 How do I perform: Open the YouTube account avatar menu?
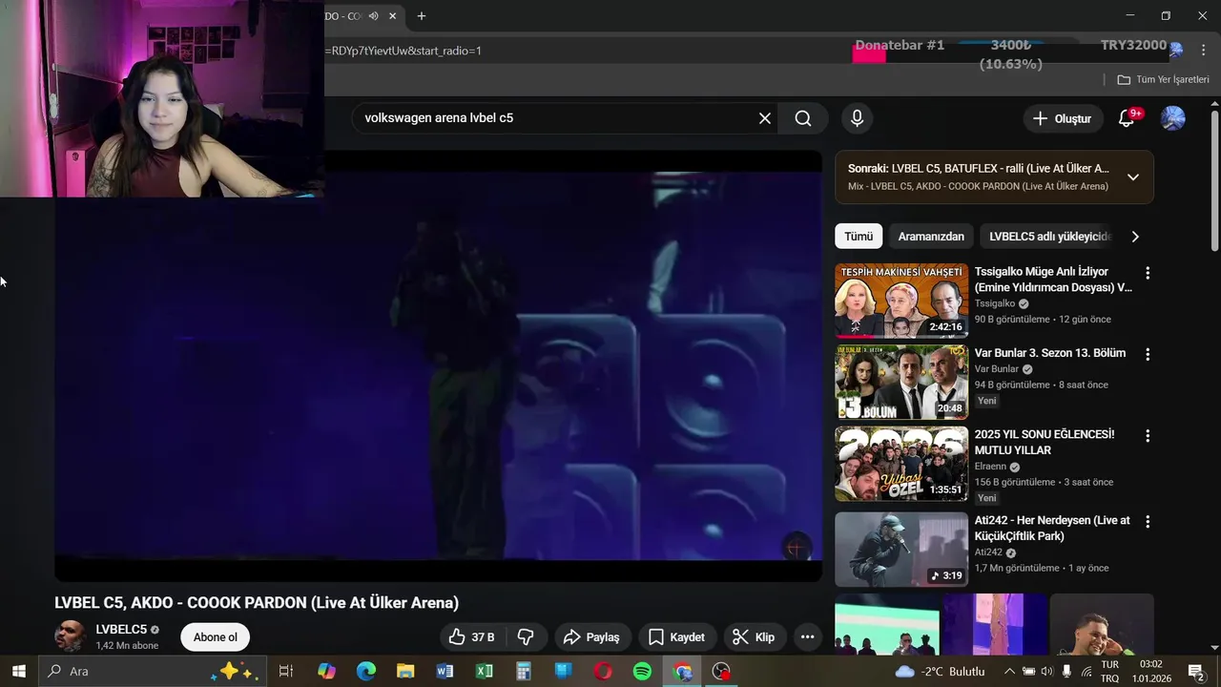(1172, 118)
